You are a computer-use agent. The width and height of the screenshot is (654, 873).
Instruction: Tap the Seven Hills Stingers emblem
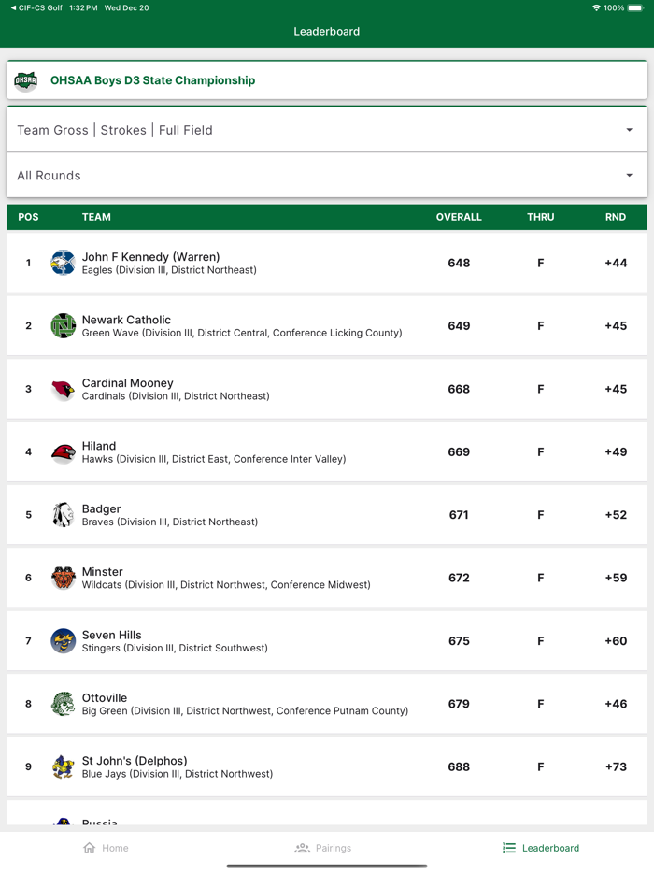(x=63, y=641)
